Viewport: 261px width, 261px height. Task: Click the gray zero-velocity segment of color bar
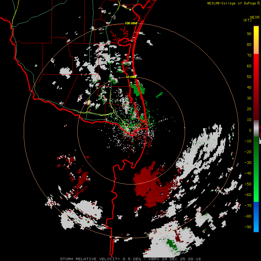256,128
